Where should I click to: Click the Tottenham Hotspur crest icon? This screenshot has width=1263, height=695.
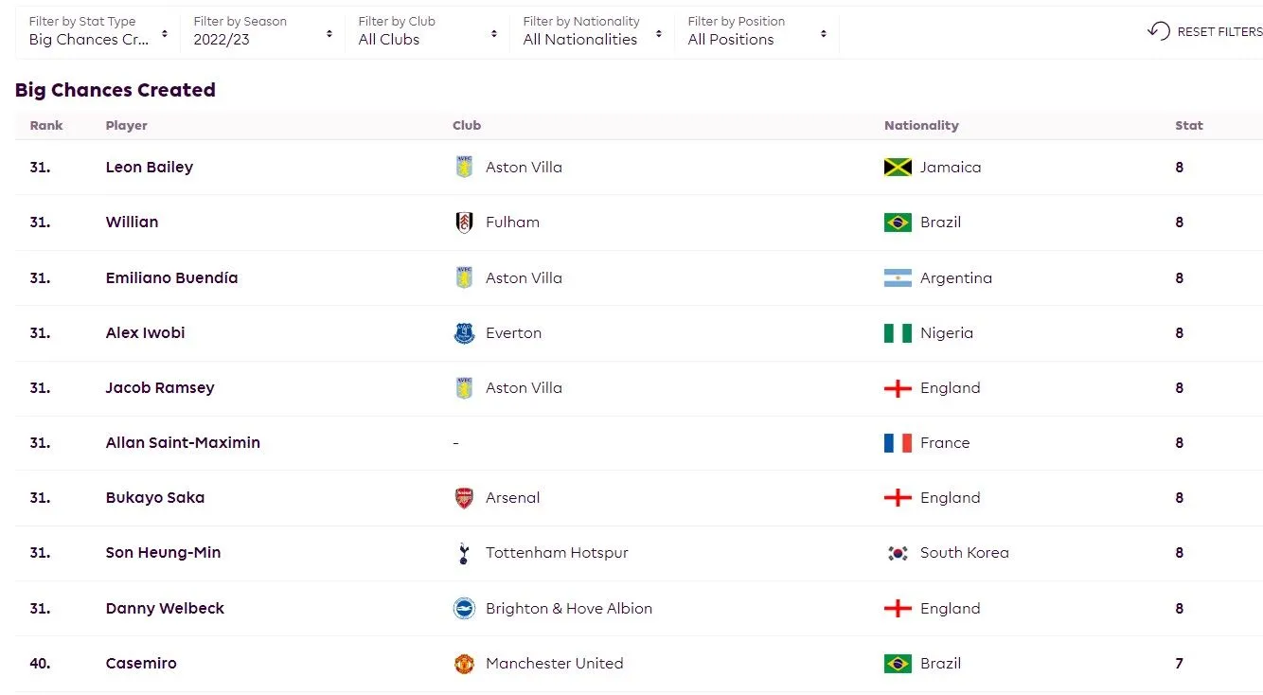point(464,553)
